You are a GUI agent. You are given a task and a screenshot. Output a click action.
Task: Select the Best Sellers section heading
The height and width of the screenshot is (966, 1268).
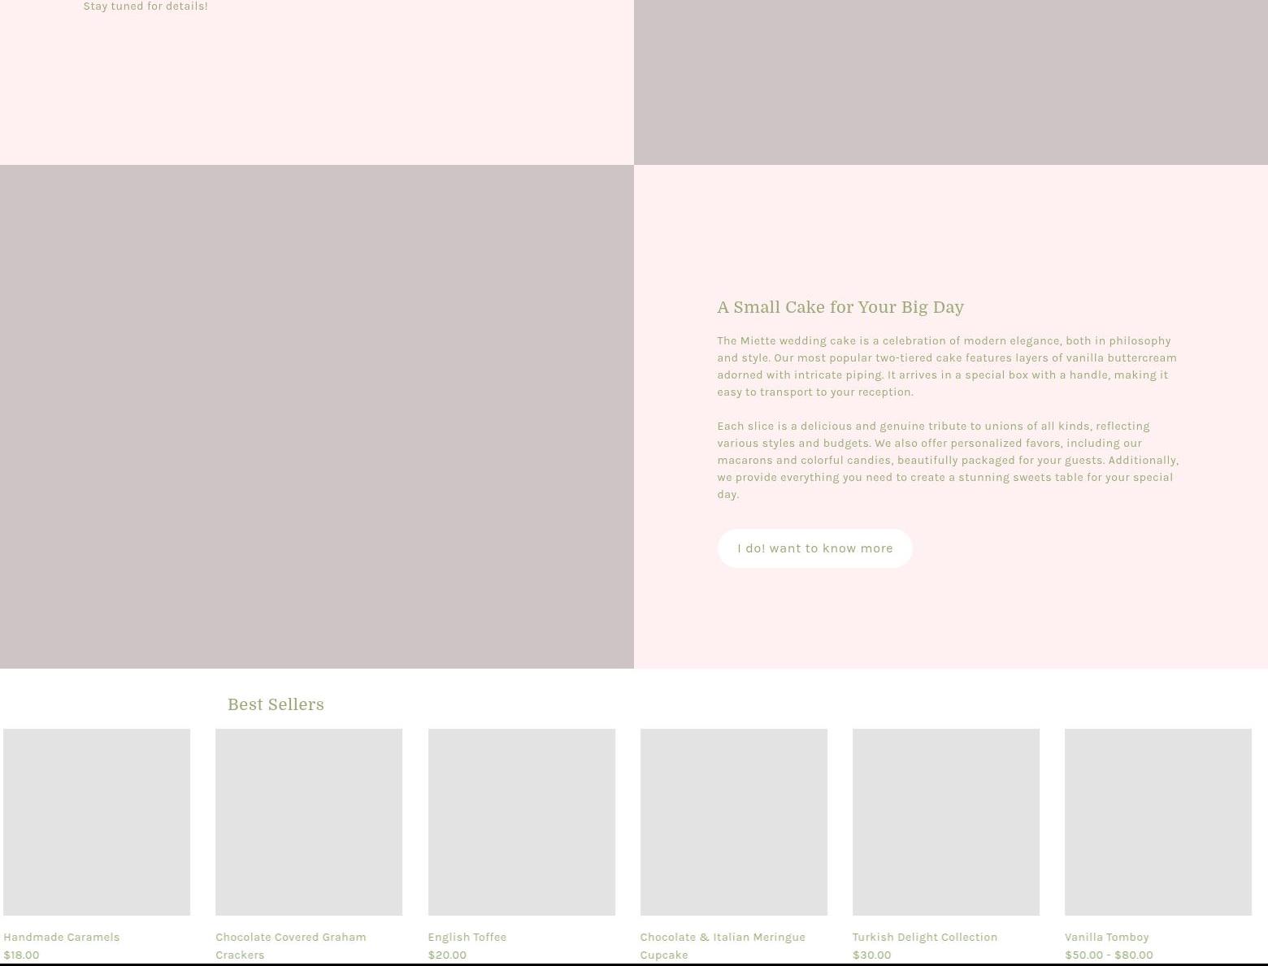click(276, 704)
